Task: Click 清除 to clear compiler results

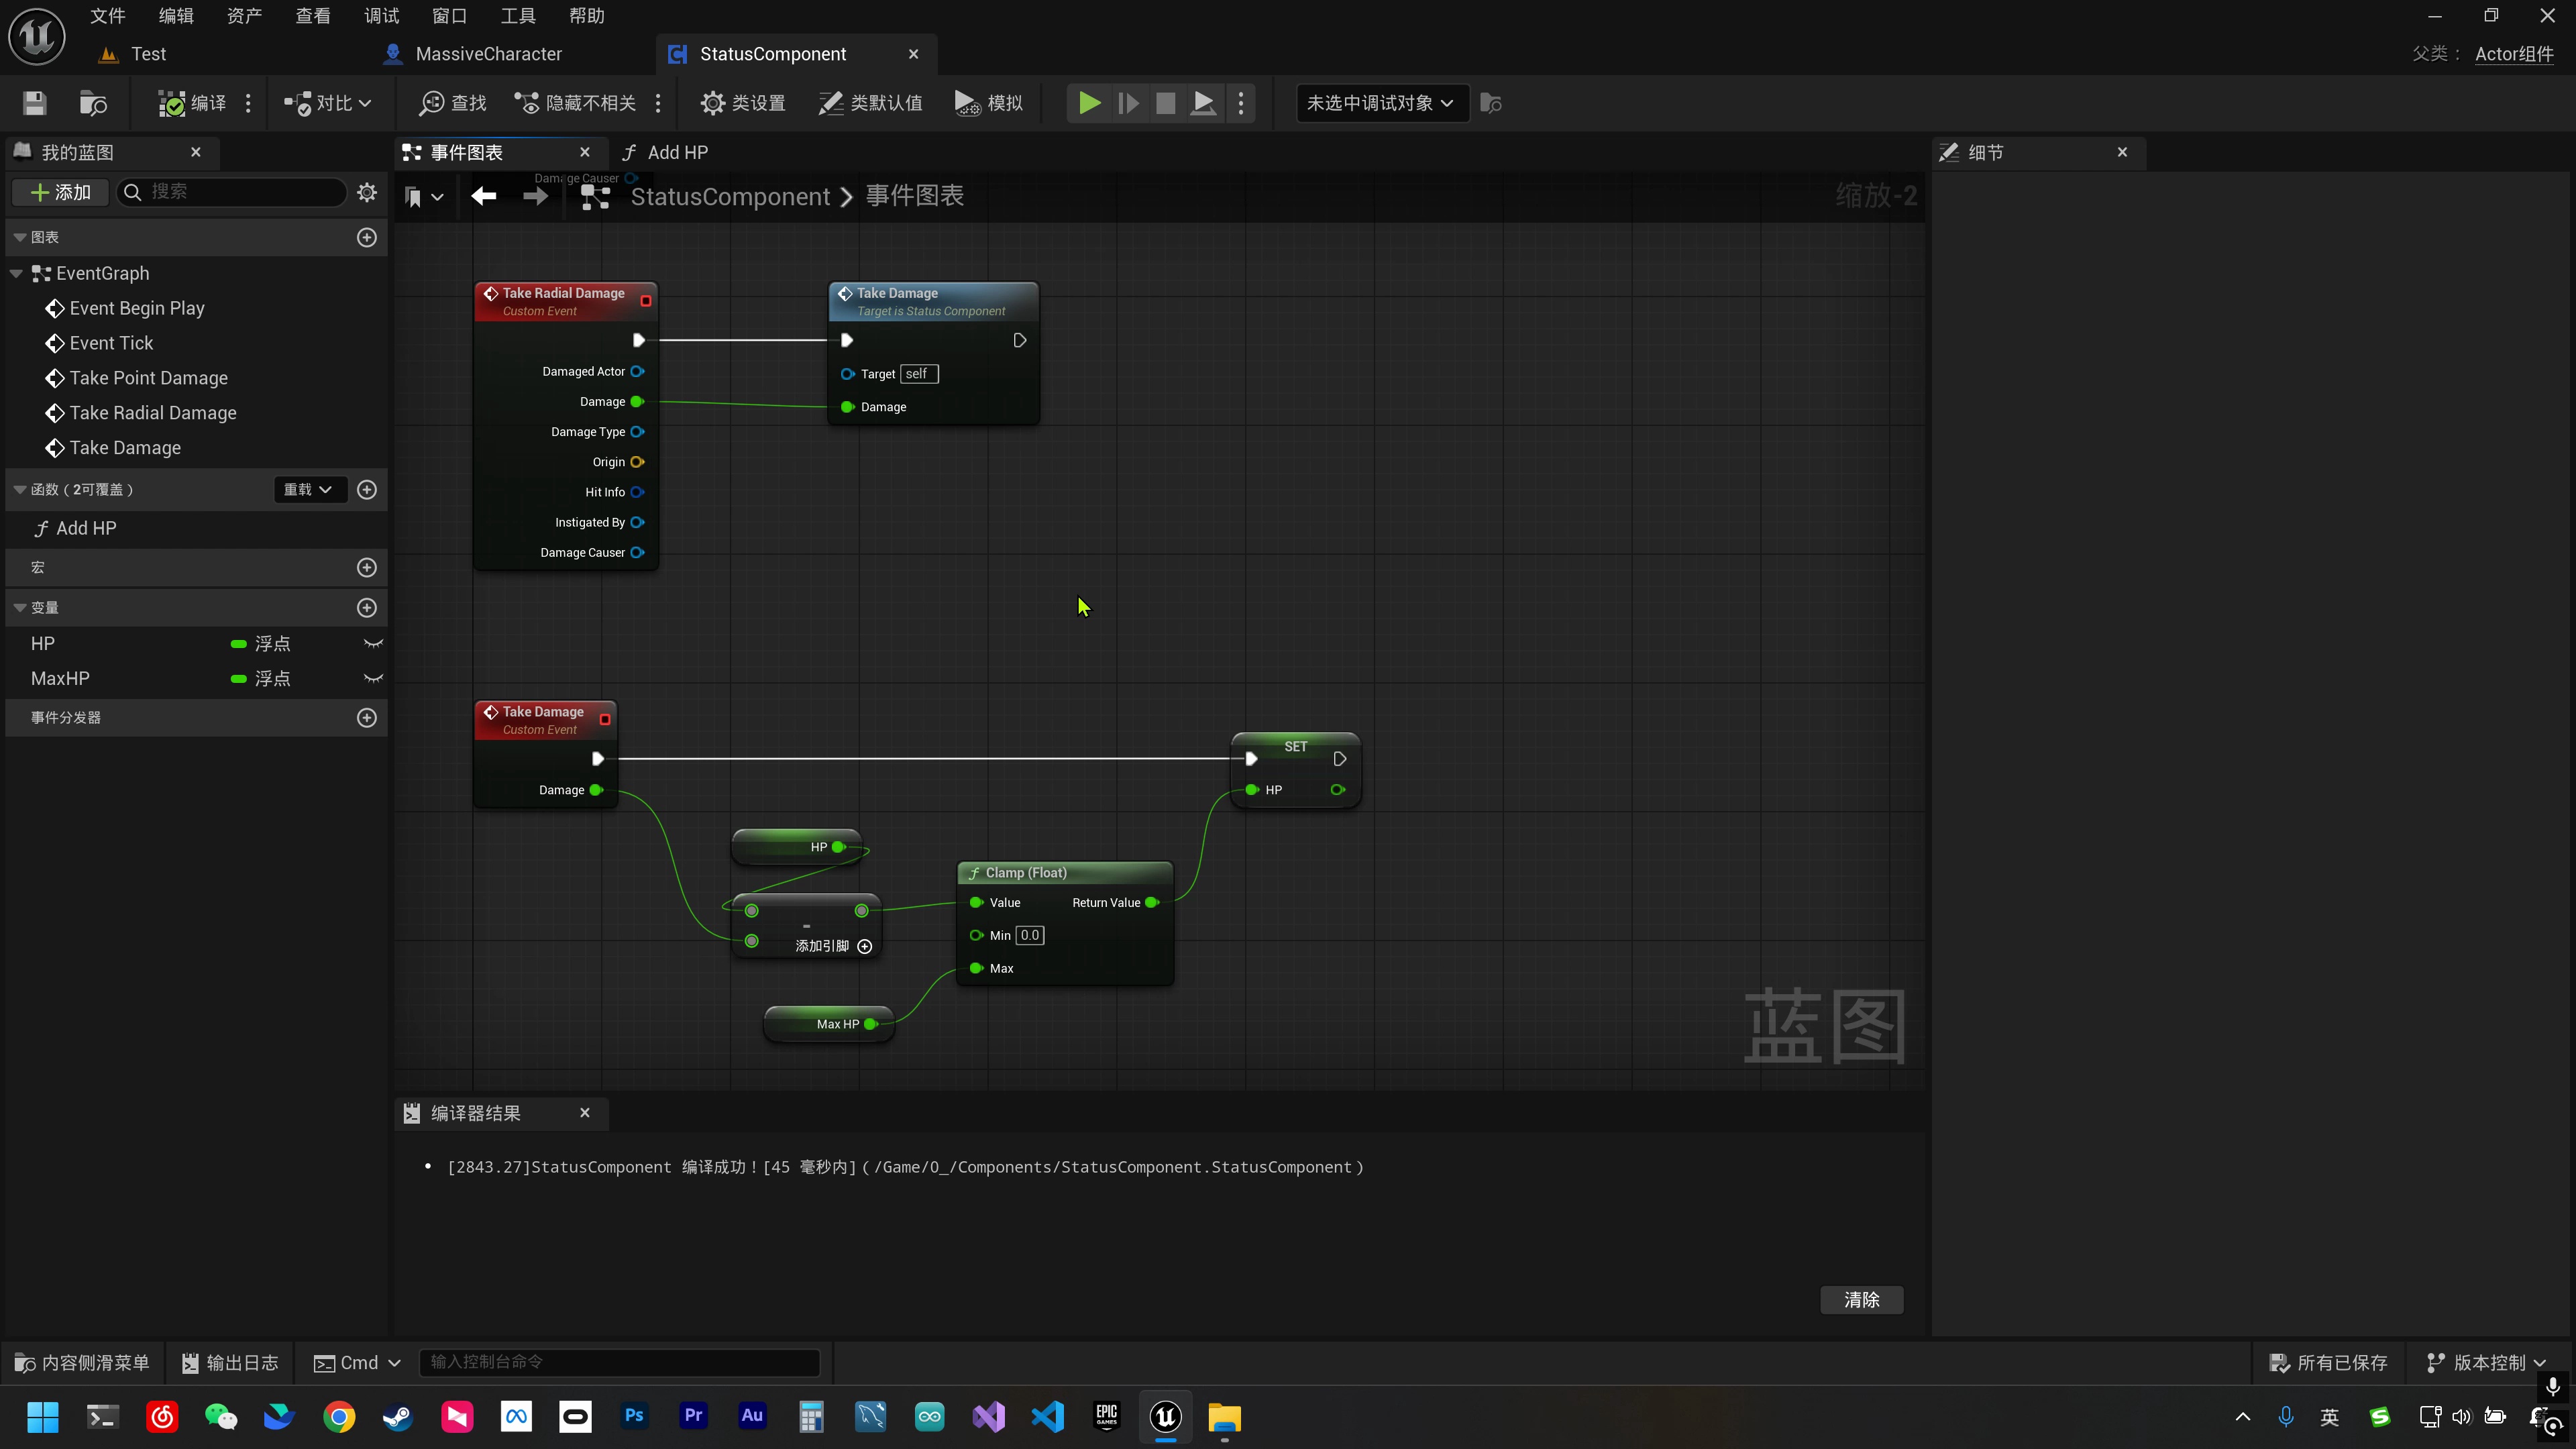Action: point(1861,1299)
